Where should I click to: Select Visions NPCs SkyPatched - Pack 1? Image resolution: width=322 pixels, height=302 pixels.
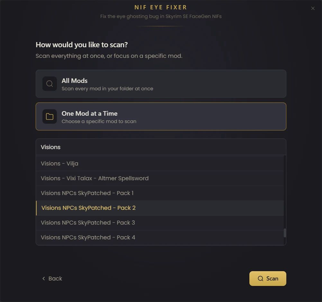coord(87,193)
